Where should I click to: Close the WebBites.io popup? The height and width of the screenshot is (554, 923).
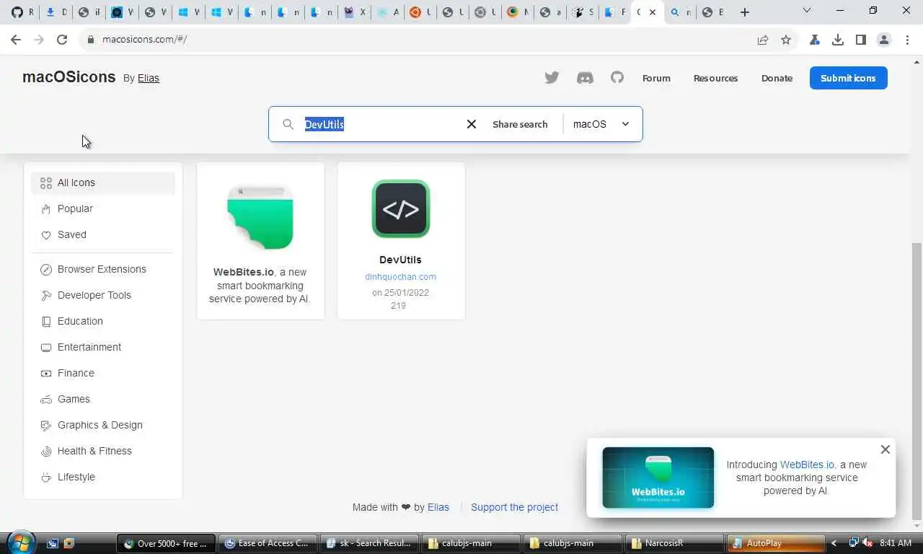[885, 449]
